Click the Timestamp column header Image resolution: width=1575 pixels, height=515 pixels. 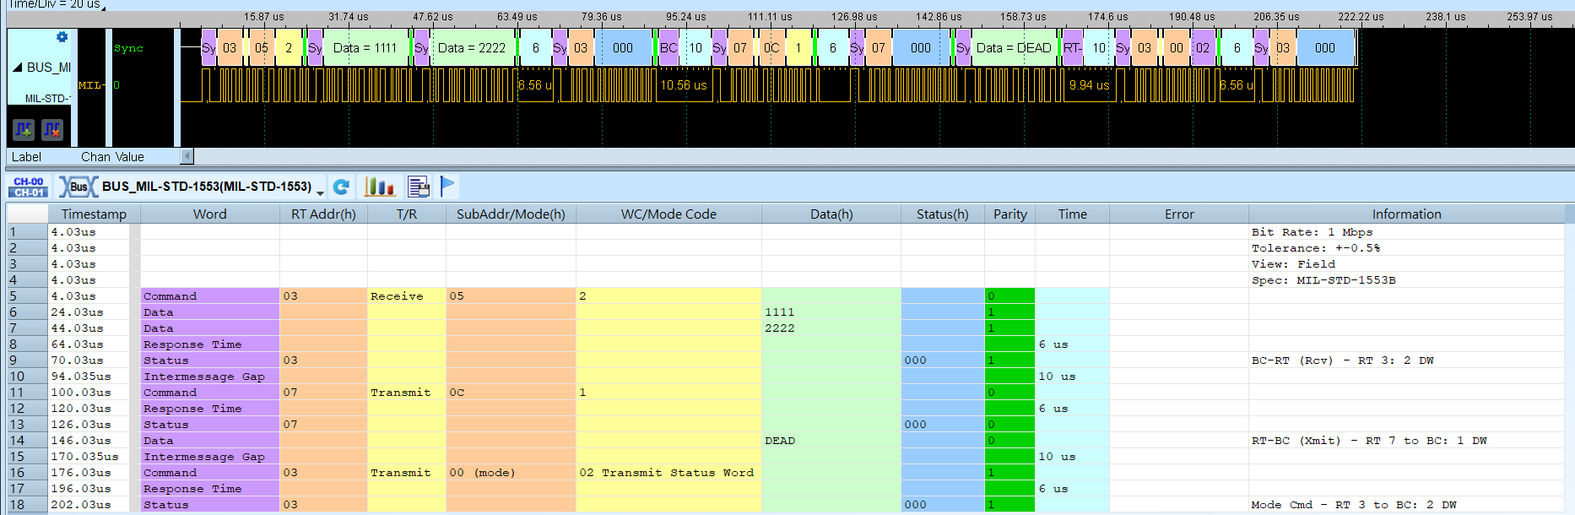94,214
